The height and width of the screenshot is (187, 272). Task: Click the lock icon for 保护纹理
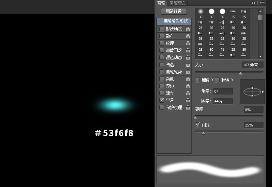(188, 107)
